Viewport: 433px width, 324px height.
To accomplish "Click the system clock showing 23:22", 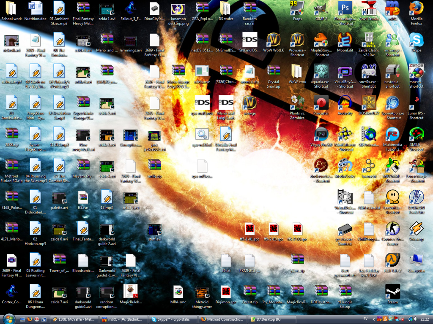I will point(424,319).
